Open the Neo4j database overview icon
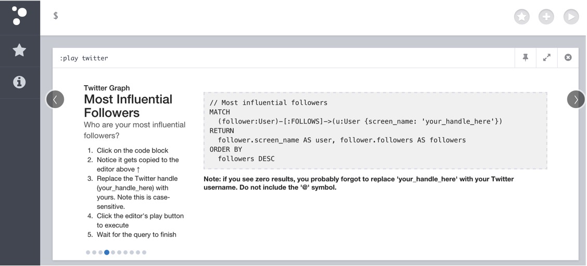587x266 pixels. (x=19, y=16)
